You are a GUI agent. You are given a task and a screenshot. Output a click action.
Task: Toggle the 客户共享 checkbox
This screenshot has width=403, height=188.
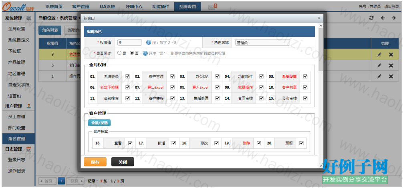305,88
